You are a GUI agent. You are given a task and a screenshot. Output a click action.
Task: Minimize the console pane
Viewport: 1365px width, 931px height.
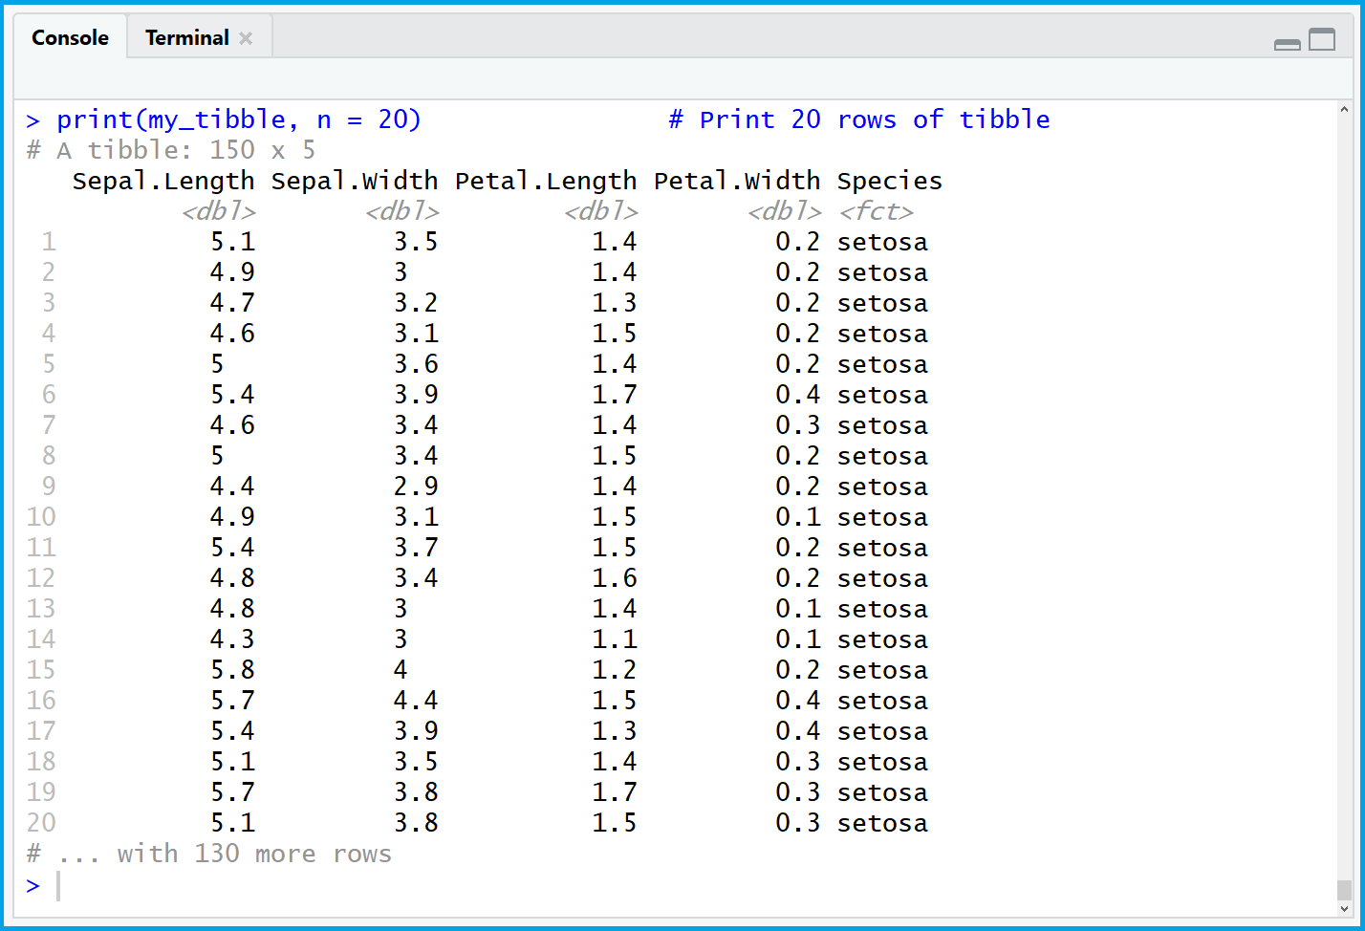coord(1288,43)
